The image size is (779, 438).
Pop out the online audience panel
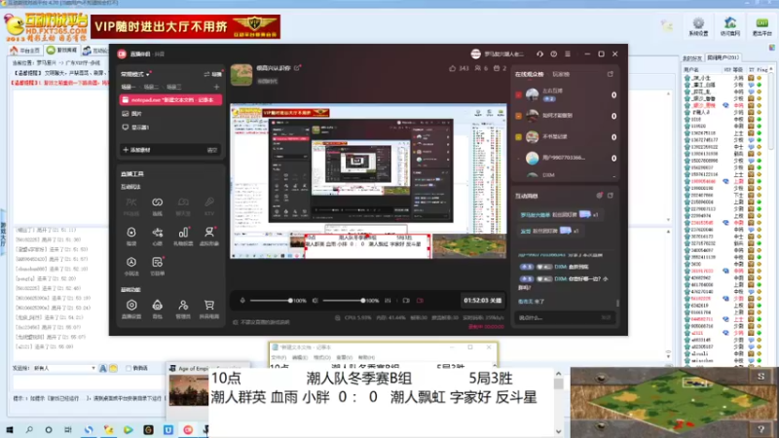611,74
